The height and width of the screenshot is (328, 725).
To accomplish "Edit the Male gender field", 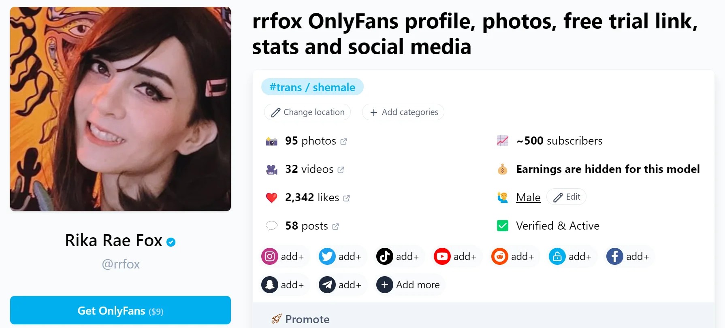I will pos(566,197).
